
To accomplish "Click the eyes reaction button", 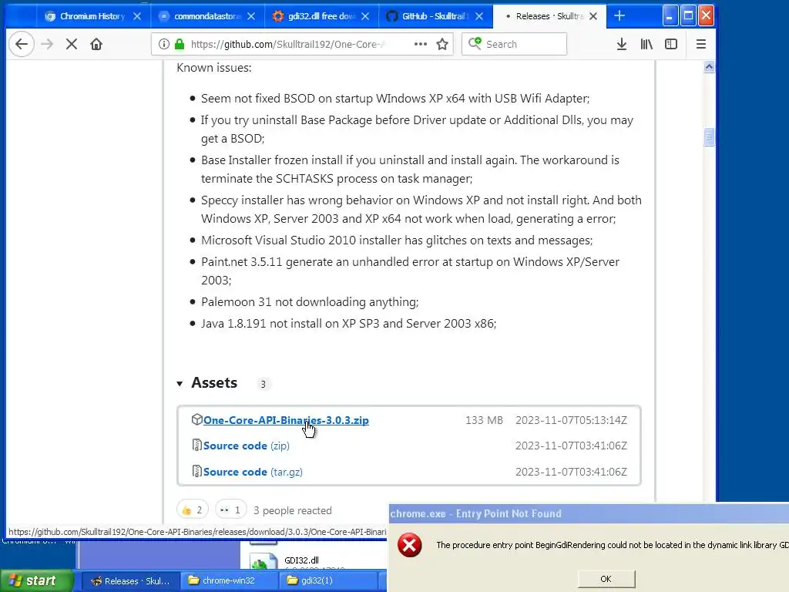I will (x=230, y=510).
